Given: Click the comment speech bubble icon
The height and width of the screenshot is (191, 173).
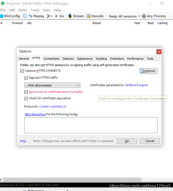Looking at the screenshot, I should coord(25,16).
